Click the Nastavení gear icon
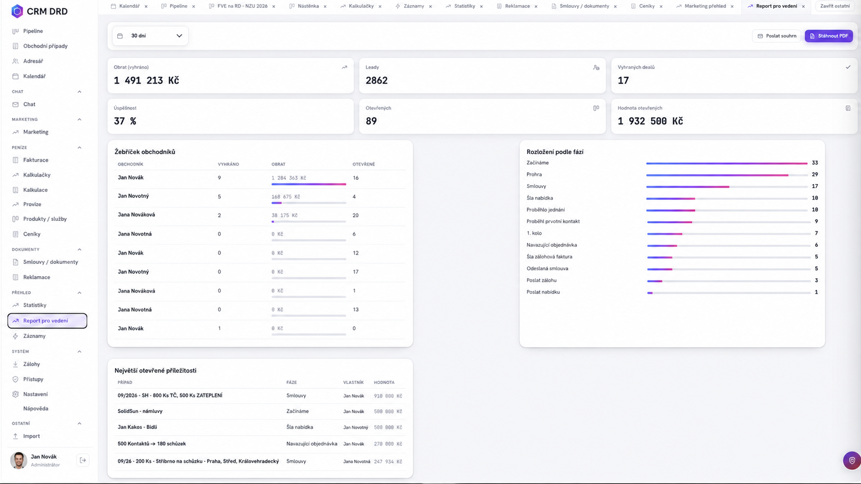Screen dimensions: 861x484 click(15, 394)
